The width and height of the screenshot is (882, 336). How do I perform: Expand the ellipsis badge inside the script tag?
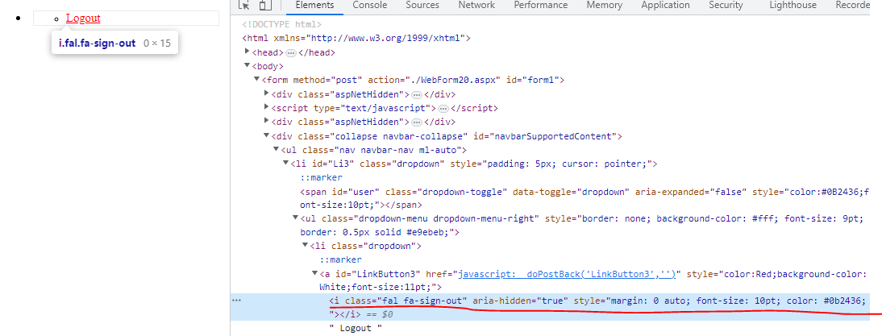(x=443, y=109)
